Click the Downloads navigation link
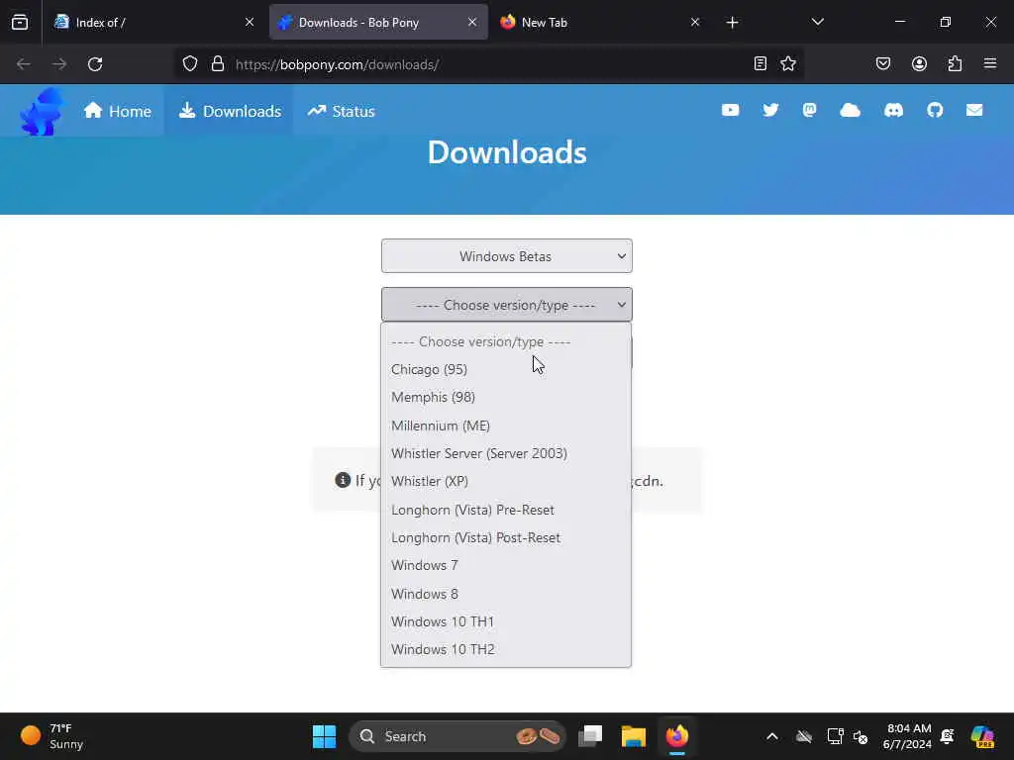1014x760 pixels. pos(230,111)
